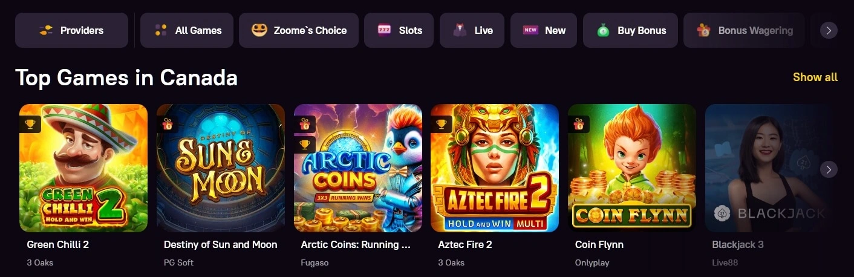854x277 pixels.
Task: Select the New games tab
Action: click(x=543, y=30)
